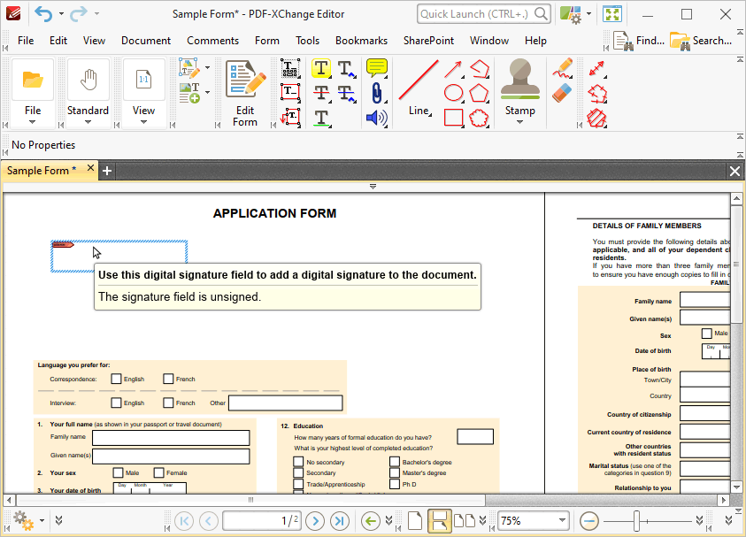Activate the yellow Highlight Text tool
Screen dimensions: 746x537
click(x=321, y=68)
